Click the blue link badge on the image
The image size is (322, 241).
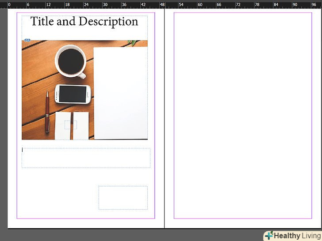tap(27, 40)
